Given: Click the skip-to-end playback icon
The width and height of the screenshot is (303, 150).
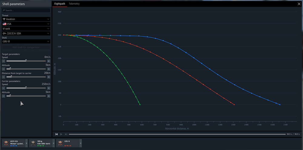Looking at the screenshot, I should coord(66,134).
